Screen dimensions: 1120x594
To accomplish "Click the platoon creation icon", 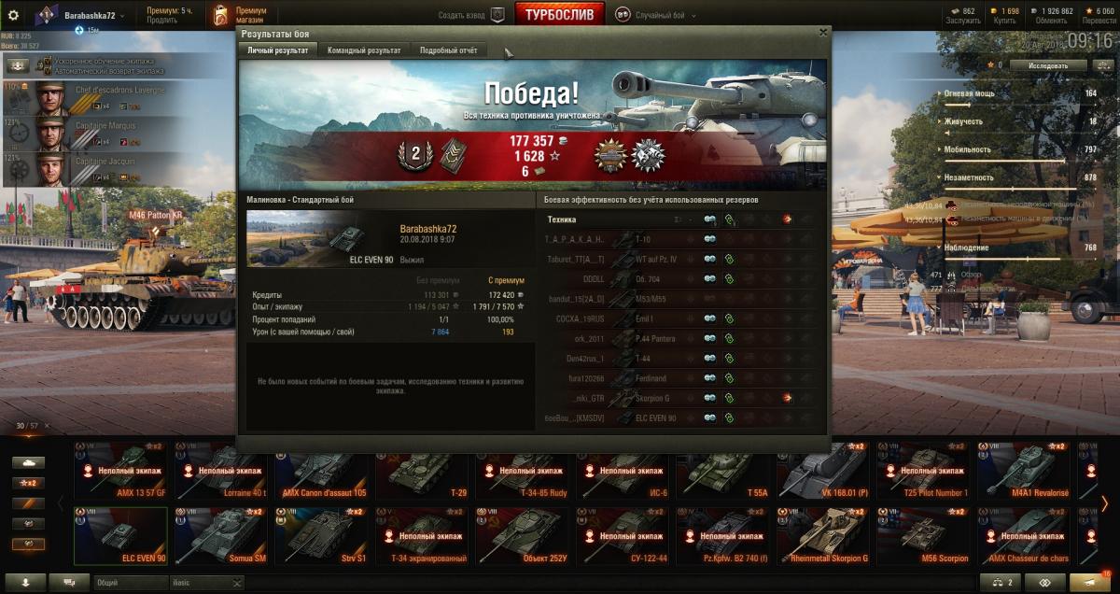I will tap(497, 16).
